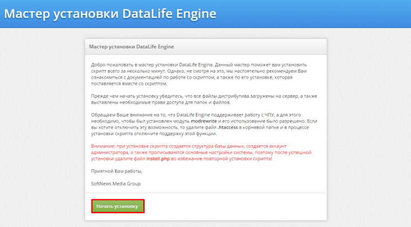411x227 pixels.
Task: Click the large white page header title
Action: 110,14
